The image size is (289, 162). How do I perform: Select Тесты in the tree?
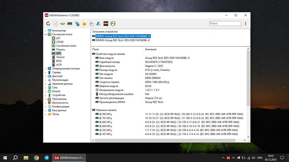pyautogui.click(x=55, y=114)
